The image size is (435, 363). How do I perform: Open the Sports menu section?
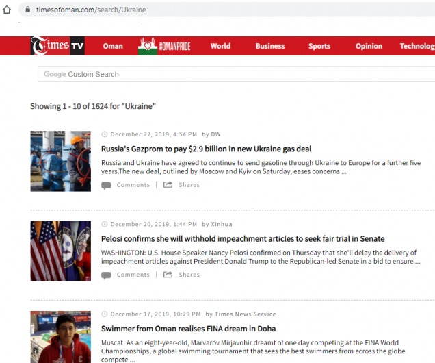tap(319, 46)
